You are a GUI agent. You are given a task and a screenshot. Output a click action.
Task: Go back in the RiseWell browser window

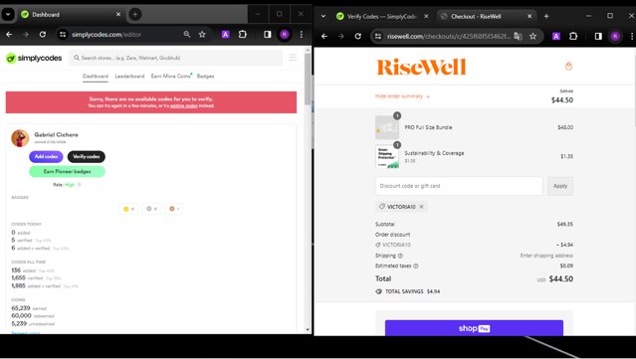tap(324, 36)
